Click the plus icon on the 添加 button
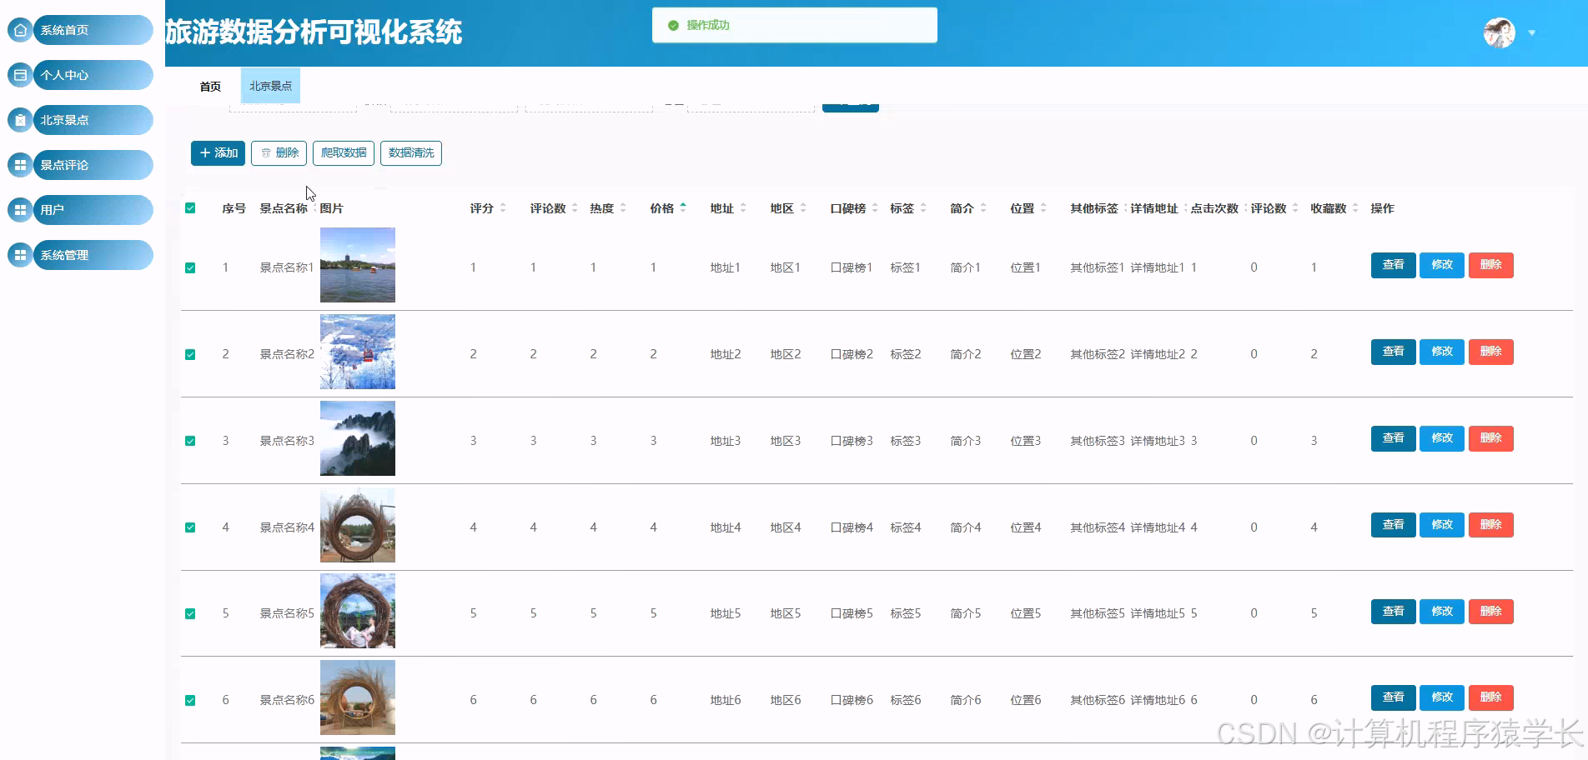Screen dimensions: 1588x760 (x=206, y=152)
